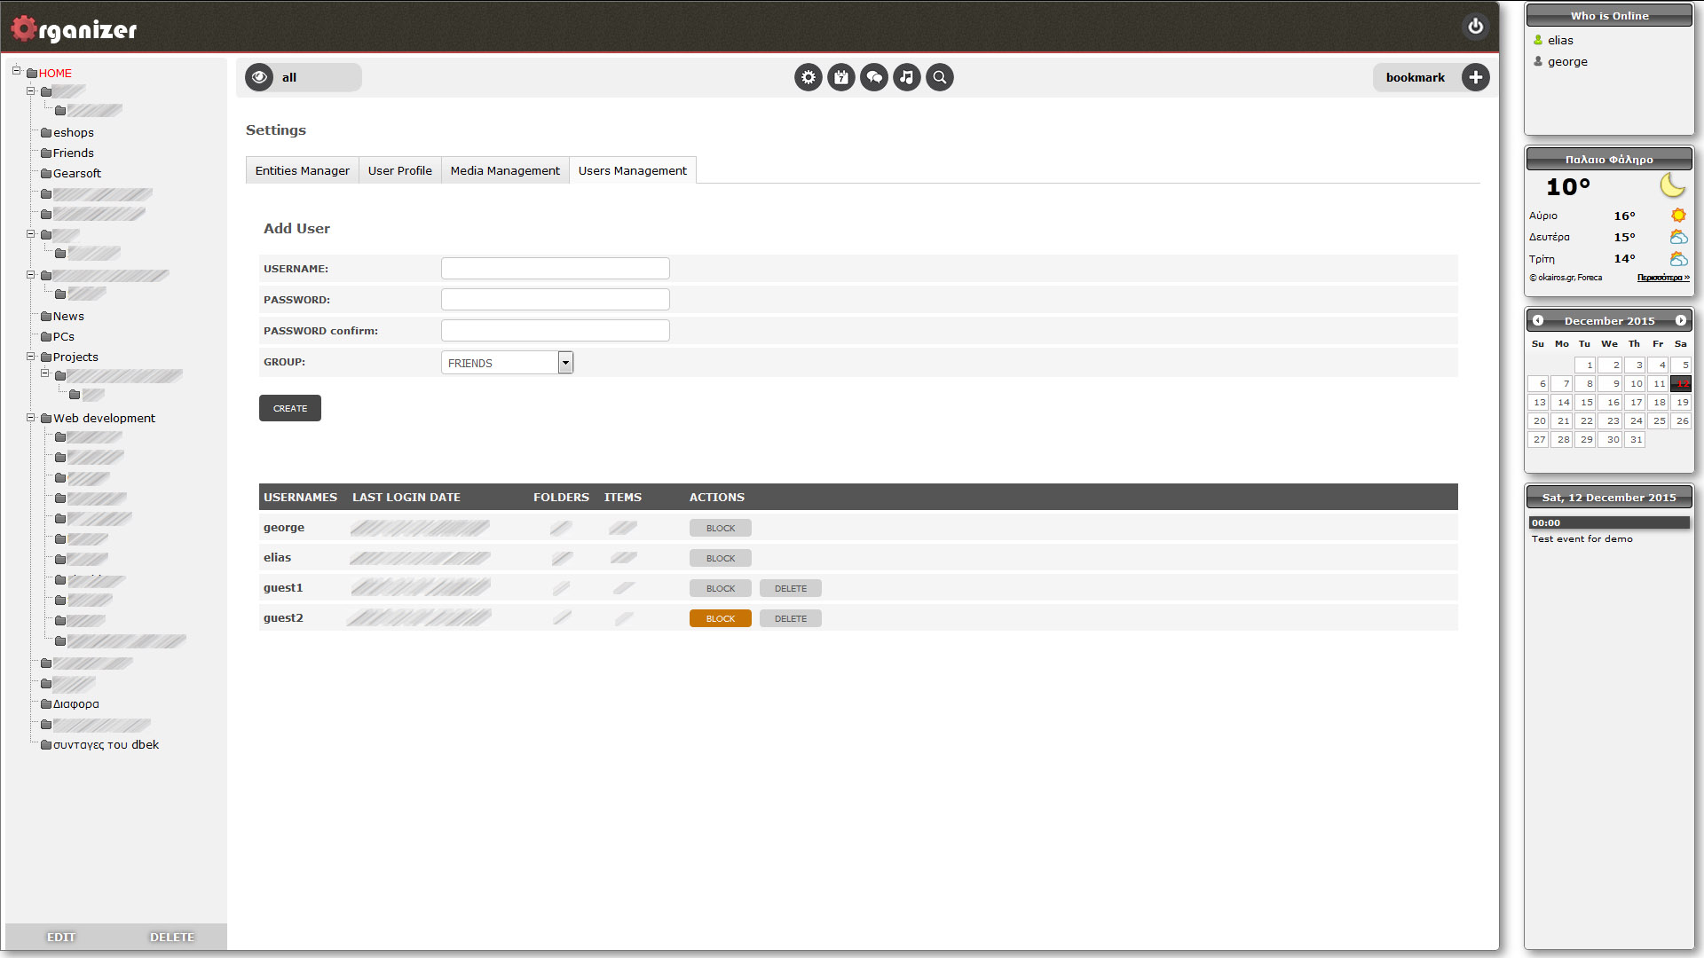The image size is (1704, 958).
Task: Select HOME label in the tree
Action: point(55,73)
